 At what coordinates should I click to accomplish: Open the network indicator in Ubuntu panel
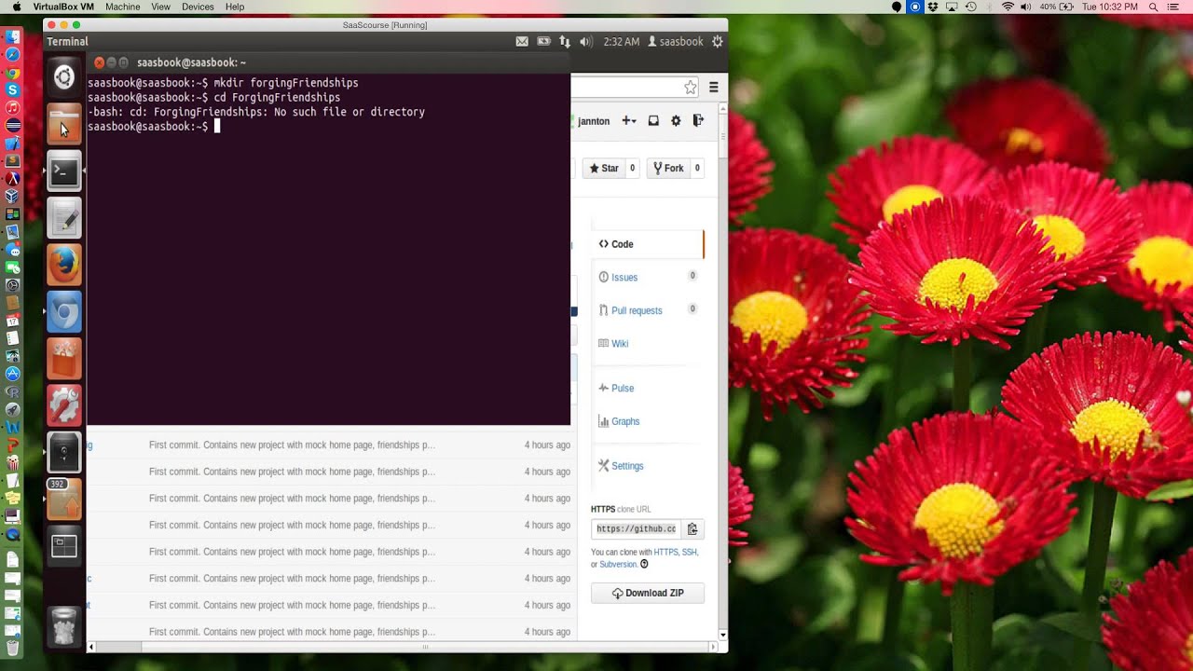(565, 41)
